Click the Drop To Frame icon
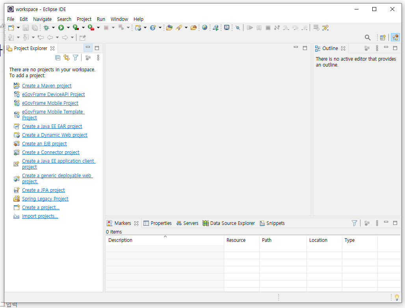405x308 pixels. click(x=316, y=28)
